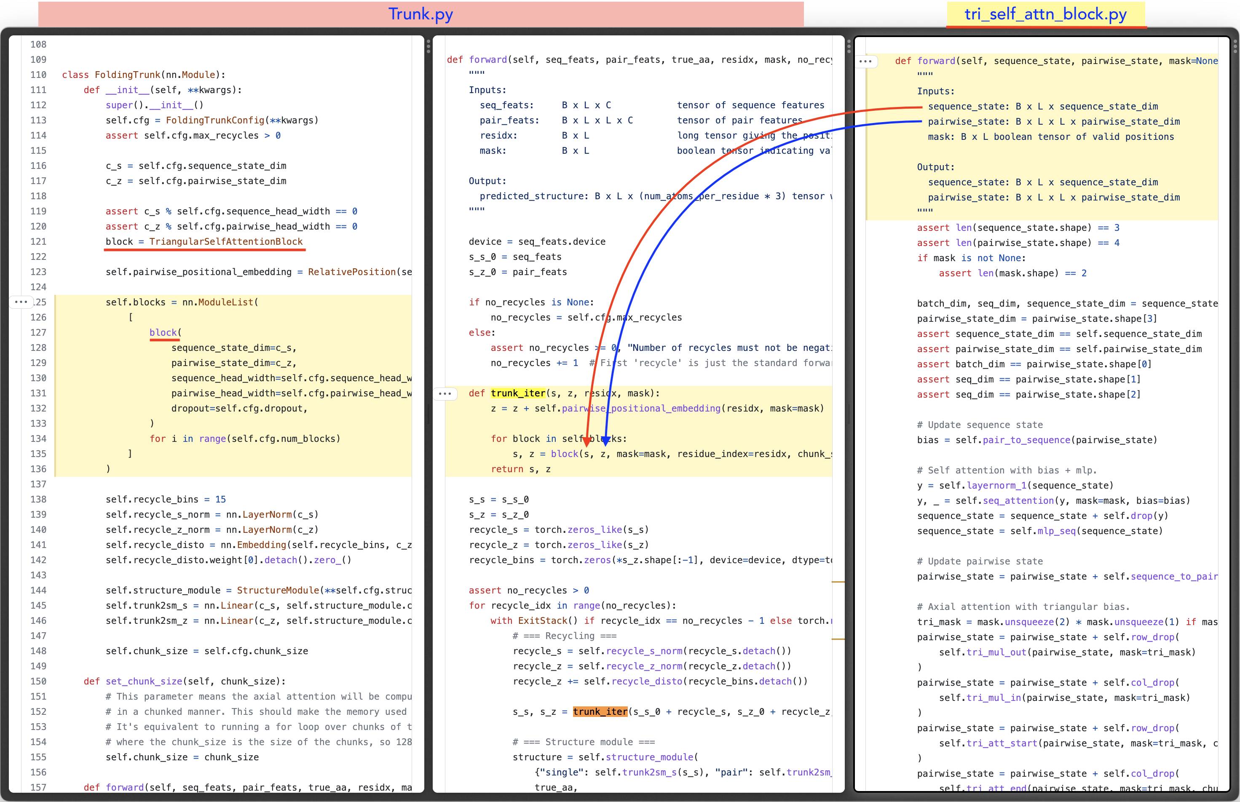Click self.recycle_bins = 15 on line 138
The width and height of the screenshot is (1240, 802).
pos(166,500)
